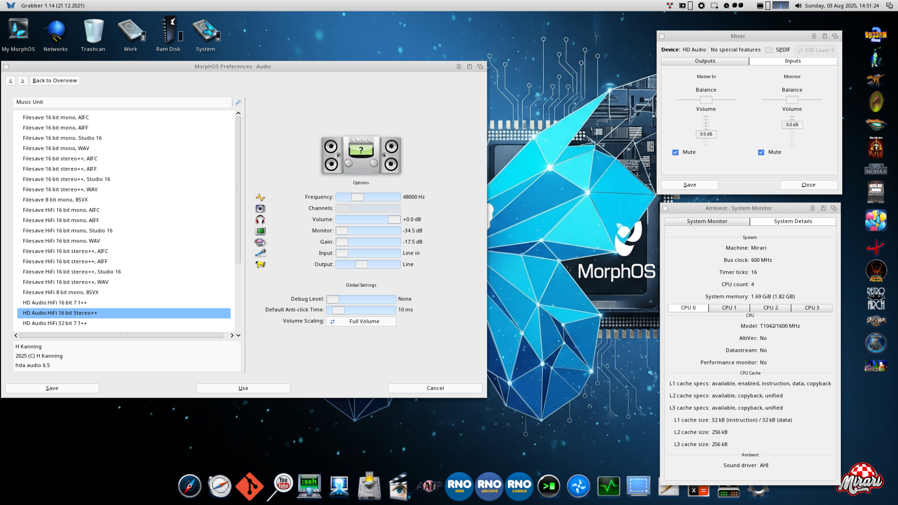Launch OpenMoHAA from the right panel
This screenshot has width=898, height=505.
(875, 169)
